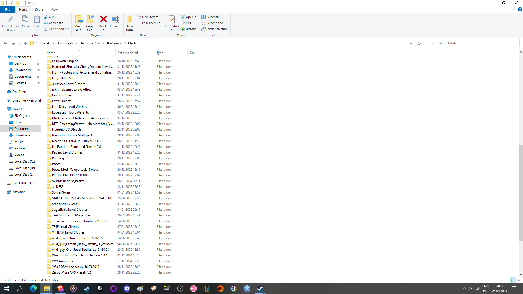Open the Move to dropdown
The height and width of the screenshot is (294, 523).
[78, 28]
